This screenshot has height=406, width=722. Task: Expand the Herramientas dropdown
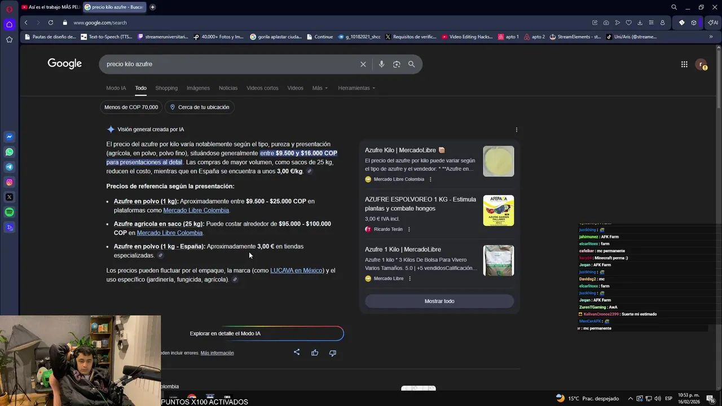click(356, 88)
